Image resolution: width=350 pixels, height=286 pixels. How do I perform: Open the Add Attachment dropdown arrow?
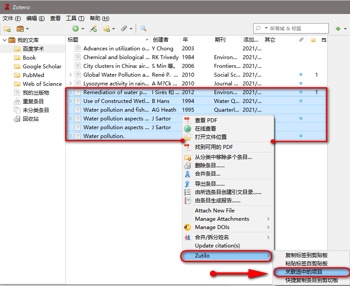(131, 29)
